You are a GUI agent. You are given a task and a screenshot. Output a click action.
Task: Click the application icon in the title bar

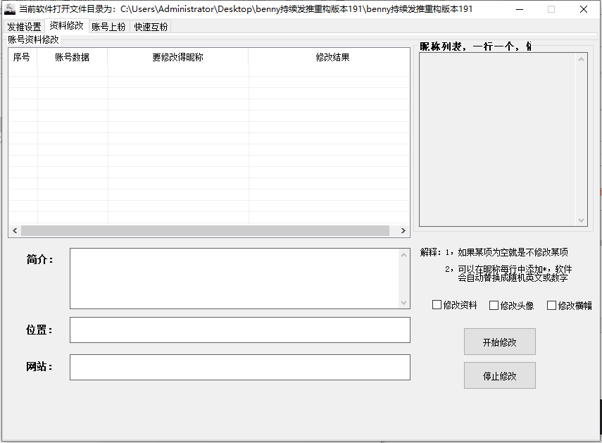click(9, 8)
